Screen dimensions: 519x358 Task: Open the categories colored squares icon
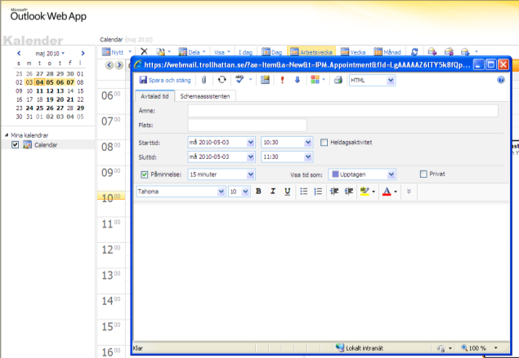315,80
